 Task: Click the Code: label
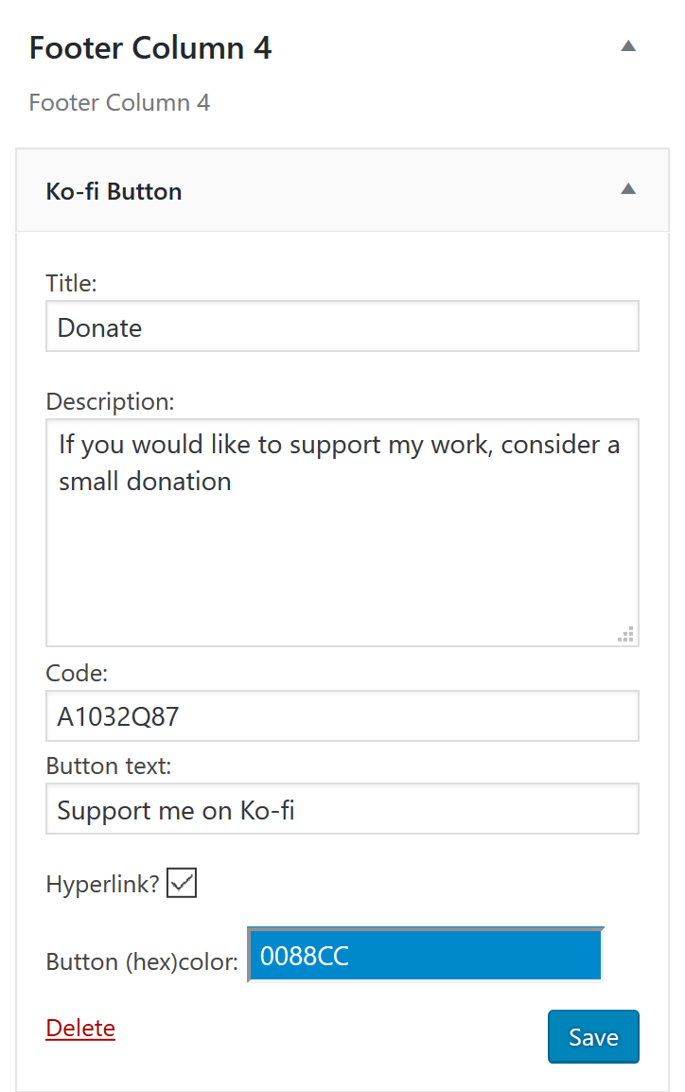click(x=77, y=674)
